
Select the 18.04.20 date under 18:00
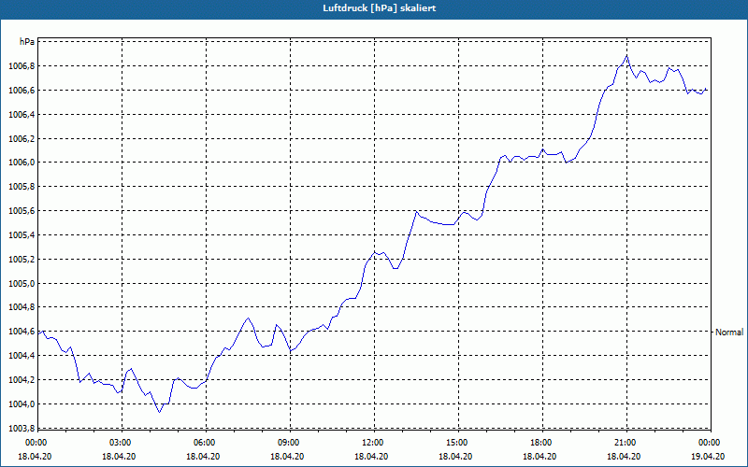click(539, 456)
